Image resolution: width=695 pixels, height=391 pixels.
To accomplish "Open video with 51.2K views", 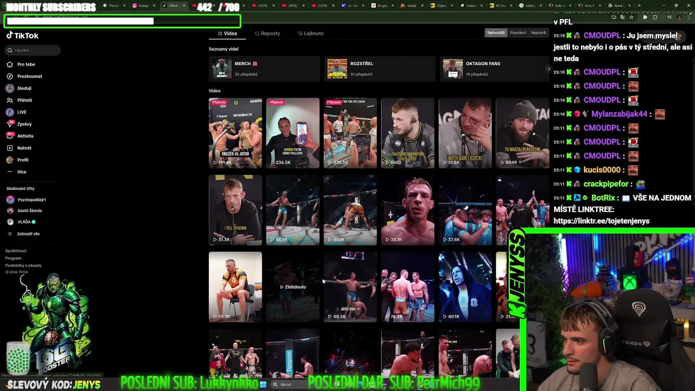I will pos(465,133).
